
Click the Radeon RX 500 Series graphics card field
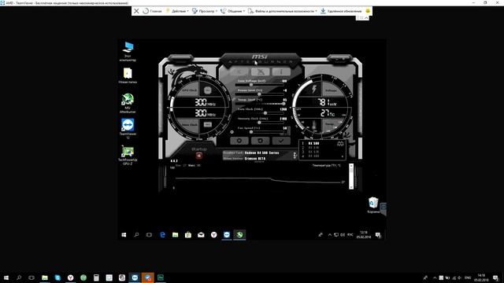pyautogui.click(x=261, y=153)
